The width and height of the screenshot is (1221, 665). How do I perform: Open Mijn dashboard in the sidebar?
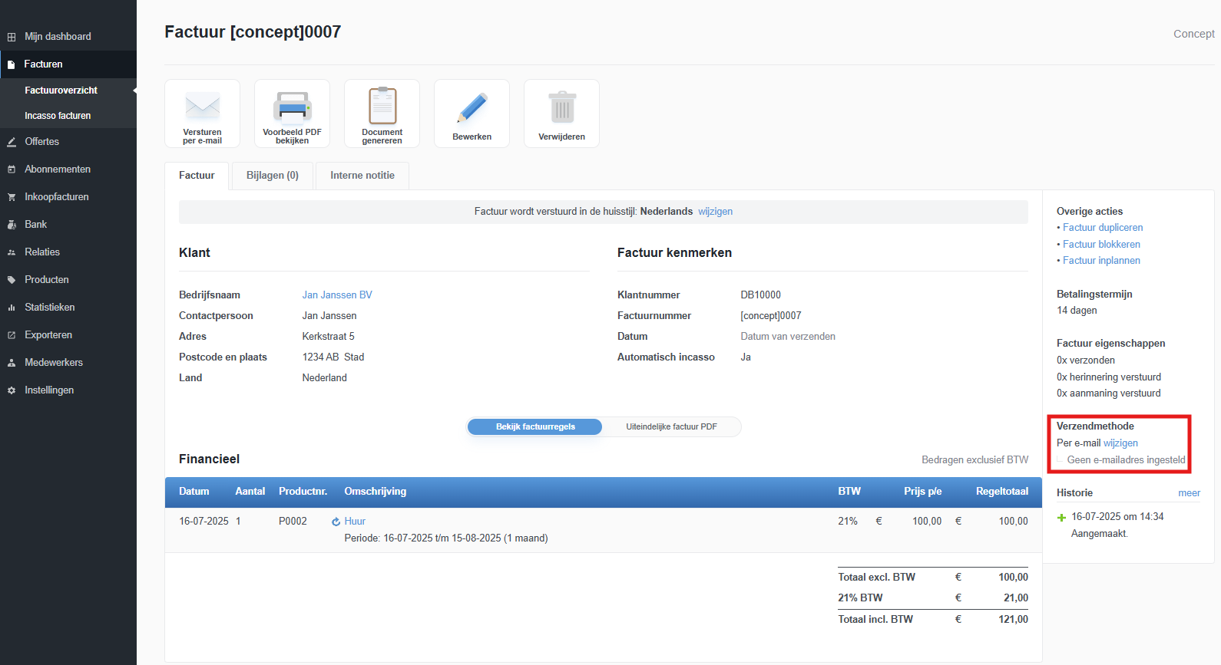tap(58, 37)
